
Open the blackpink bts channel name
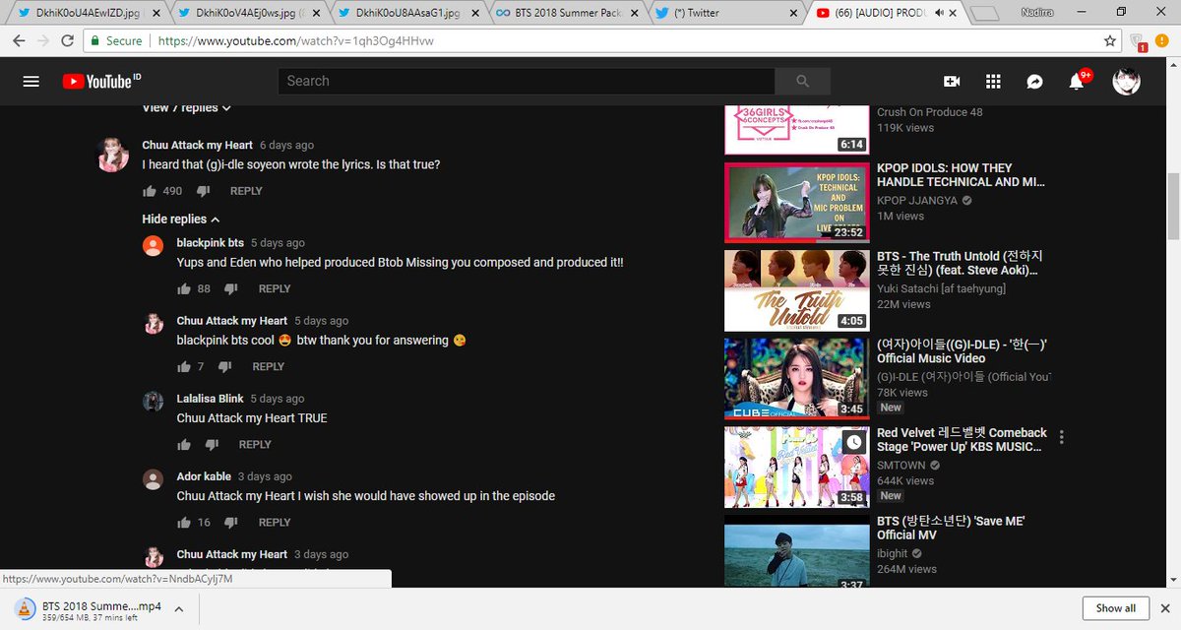point(210,242)
